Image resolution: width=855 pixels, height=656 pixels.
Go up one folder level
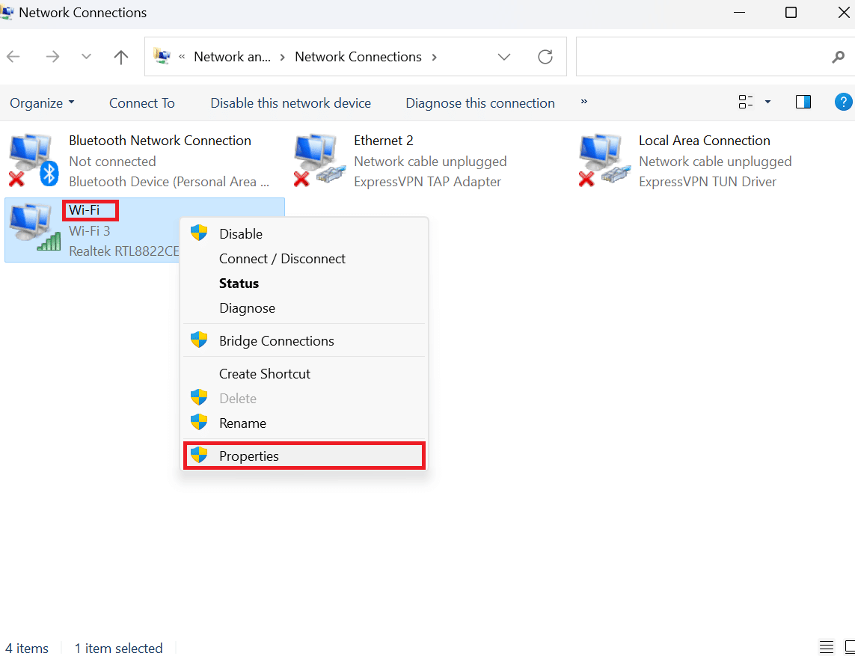(121, 57)
